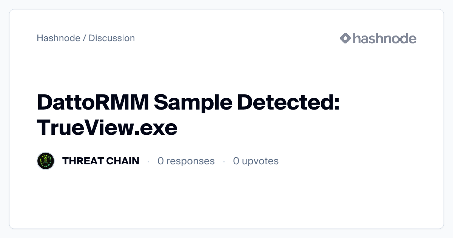The height and width of the screenshot is (238, 453).
Task: Go to the Discussion breadcrumb item
Action: click(112, 38)
